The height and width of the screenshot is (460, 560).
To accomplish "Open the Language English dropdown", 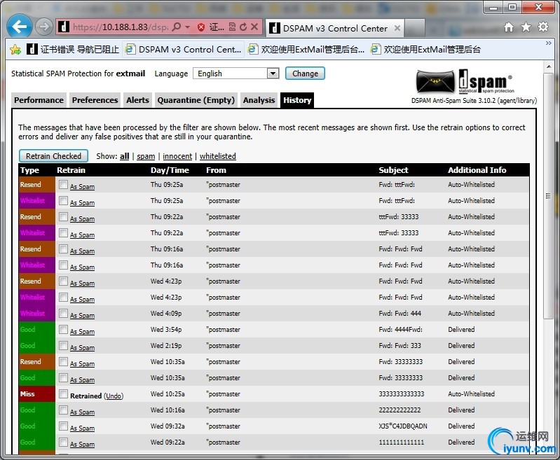I will point(235,74).
